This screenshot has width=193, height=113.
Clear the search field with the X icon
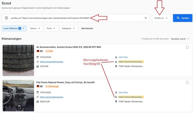coord(146,18)
